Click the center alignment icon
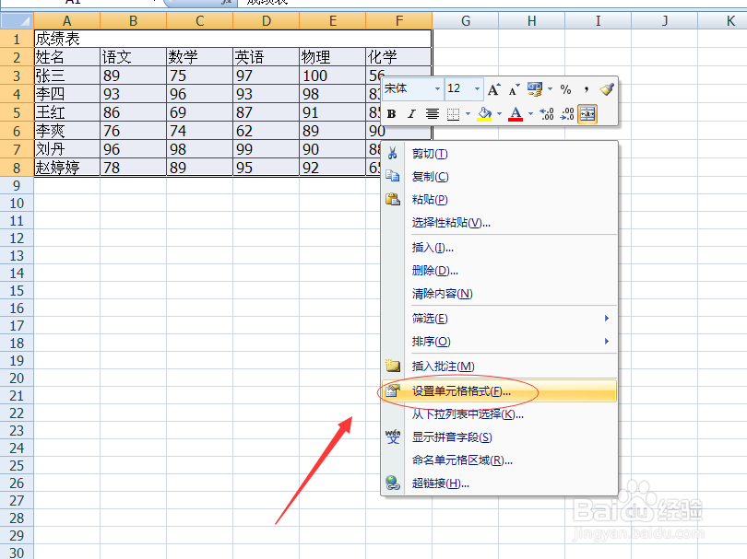This screenshot has height=559, width=747. tap(432, 112)
